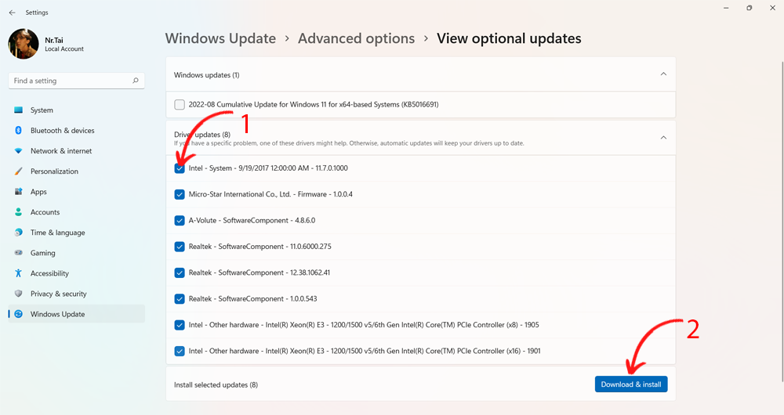Click the Network & internet wifi icon

[19, 151]
